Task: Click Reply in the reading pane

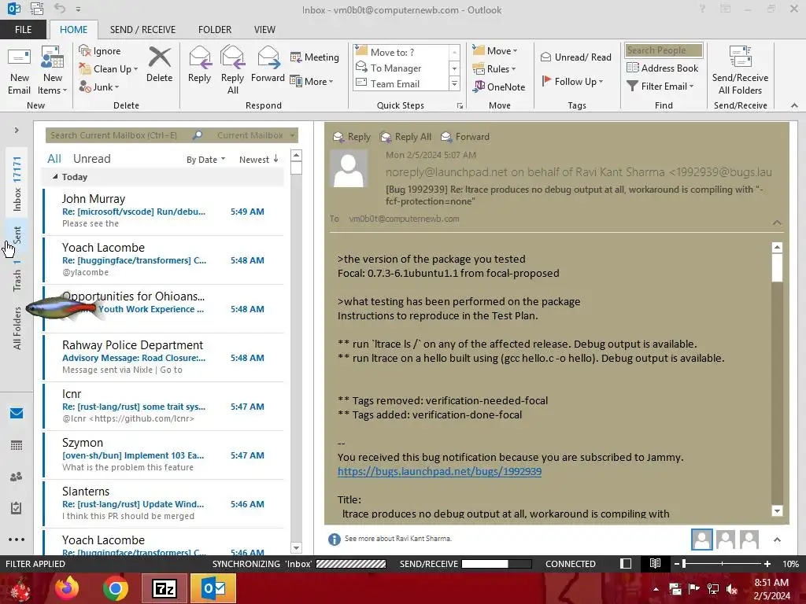Action: pyautogui.click(x=352, y=137)
